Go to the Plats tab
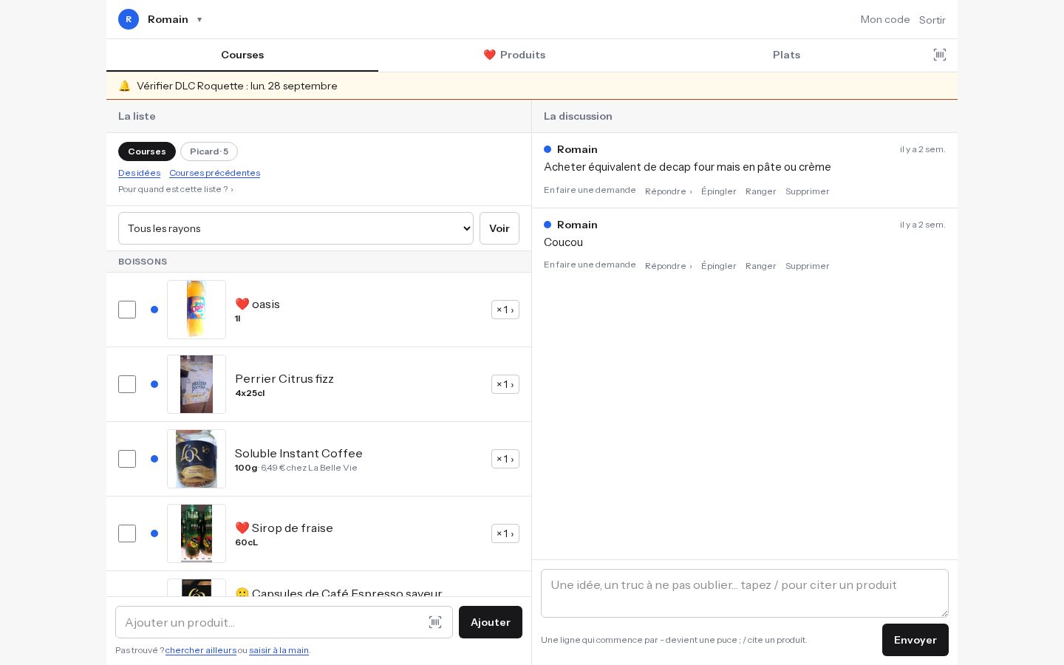 (x=786, y=55)
